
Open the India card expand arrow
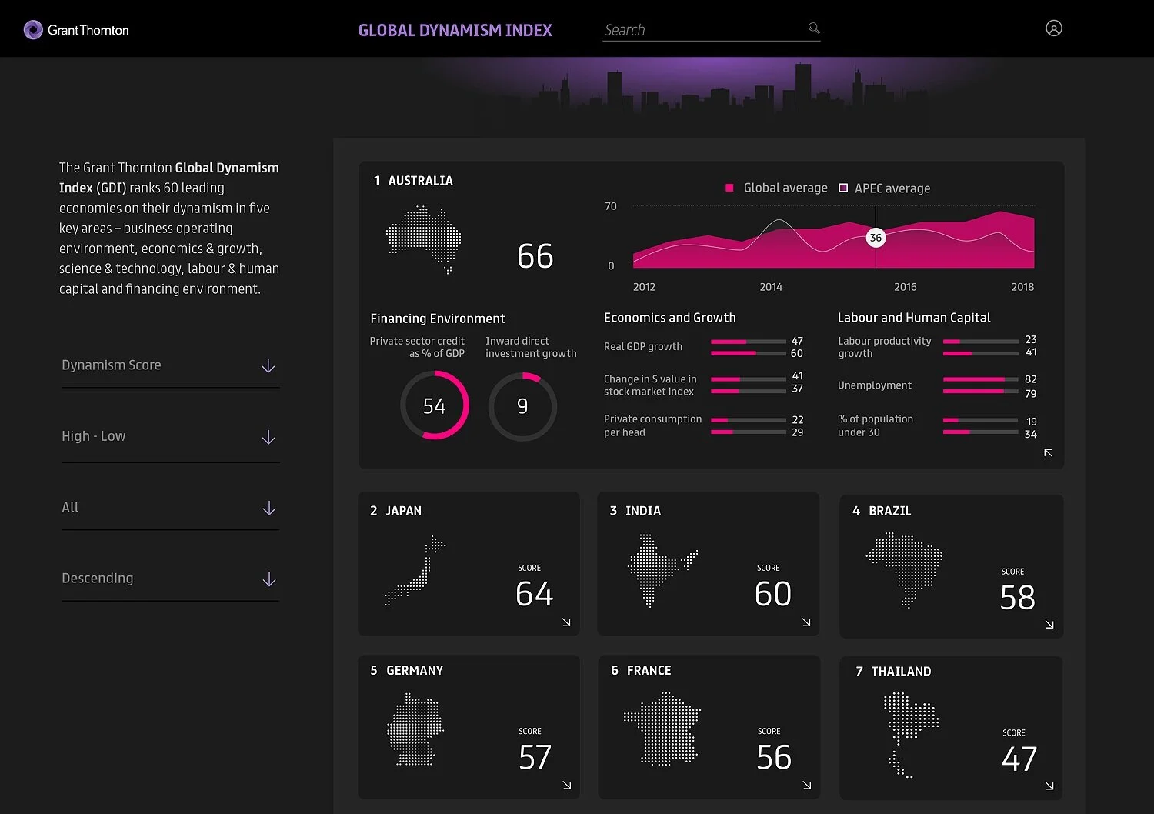coord(806,622)
